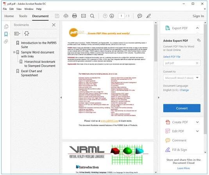Click the Create PDF label in tools pane
Viewport: 209px width, 175px height.
[180, 122]
